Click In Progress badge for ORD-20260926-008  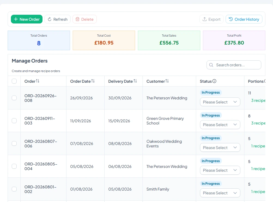pyautogui.click(x=211, y=93)
